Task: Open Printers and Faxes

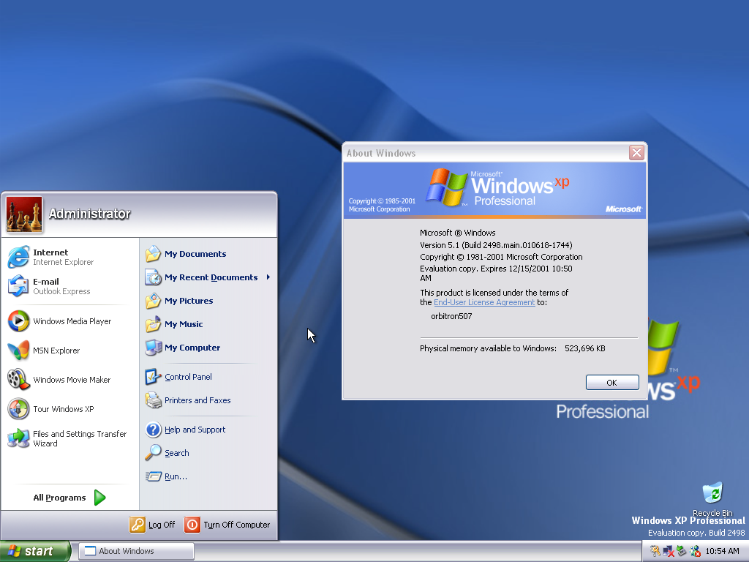Action: pos(208,400)
